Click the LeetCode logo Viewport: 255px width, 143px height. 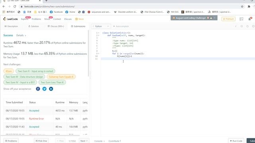pos(10,19)
